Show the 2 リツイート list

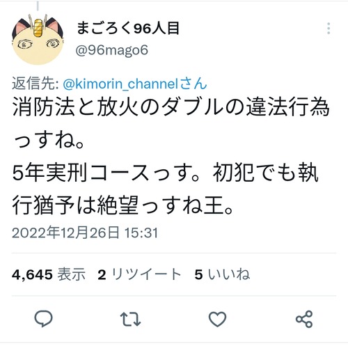coord(139,274)
